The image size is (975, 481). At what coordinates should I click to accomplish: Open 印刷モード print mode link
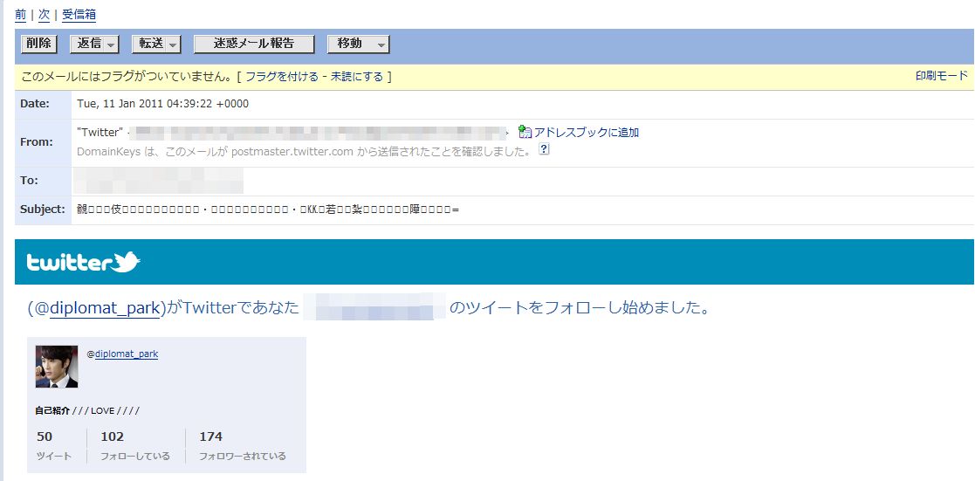pyautogui.click(x=942, y=76)
